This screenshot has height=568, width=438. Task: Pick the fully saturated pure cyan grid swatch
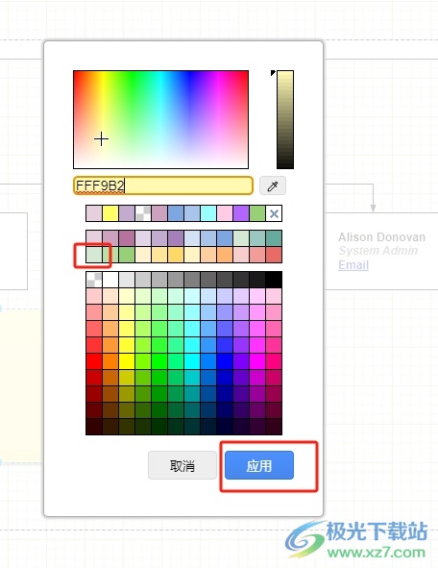pyautogui.click(x=192, y=361)
